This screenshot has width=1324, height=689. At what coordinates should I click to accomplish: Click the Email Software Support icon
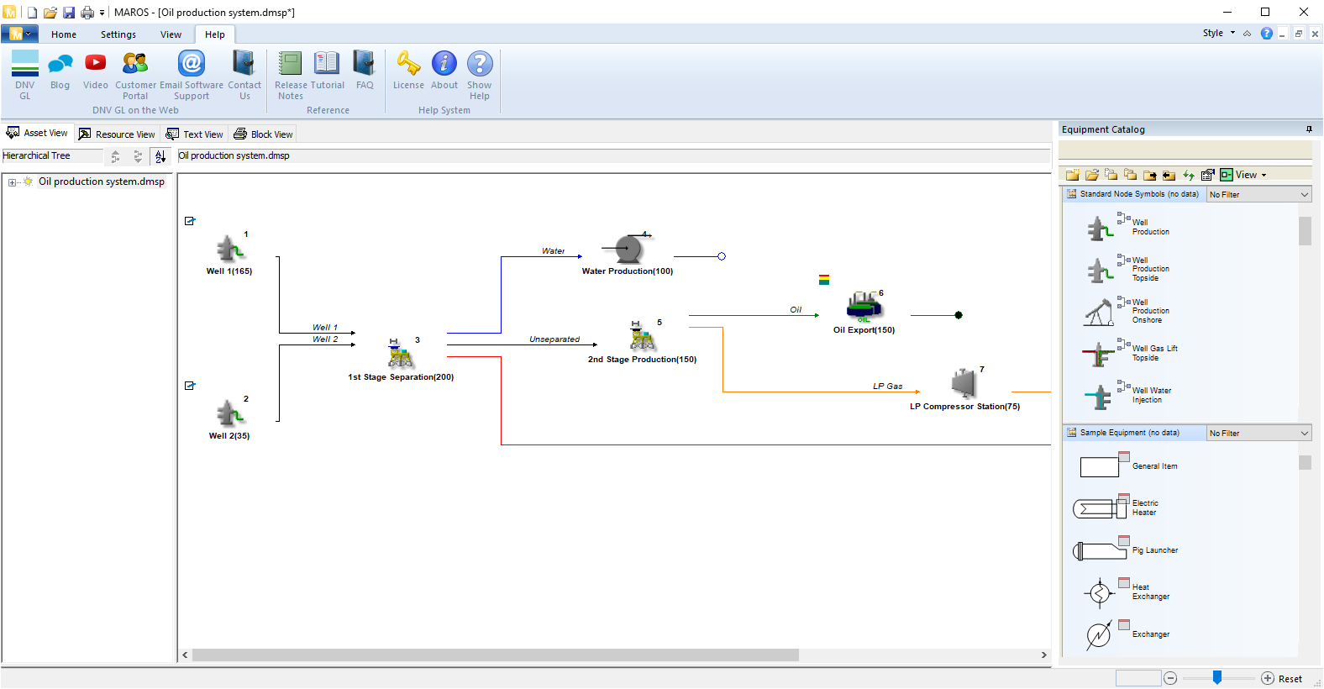[x=192, y=75]
